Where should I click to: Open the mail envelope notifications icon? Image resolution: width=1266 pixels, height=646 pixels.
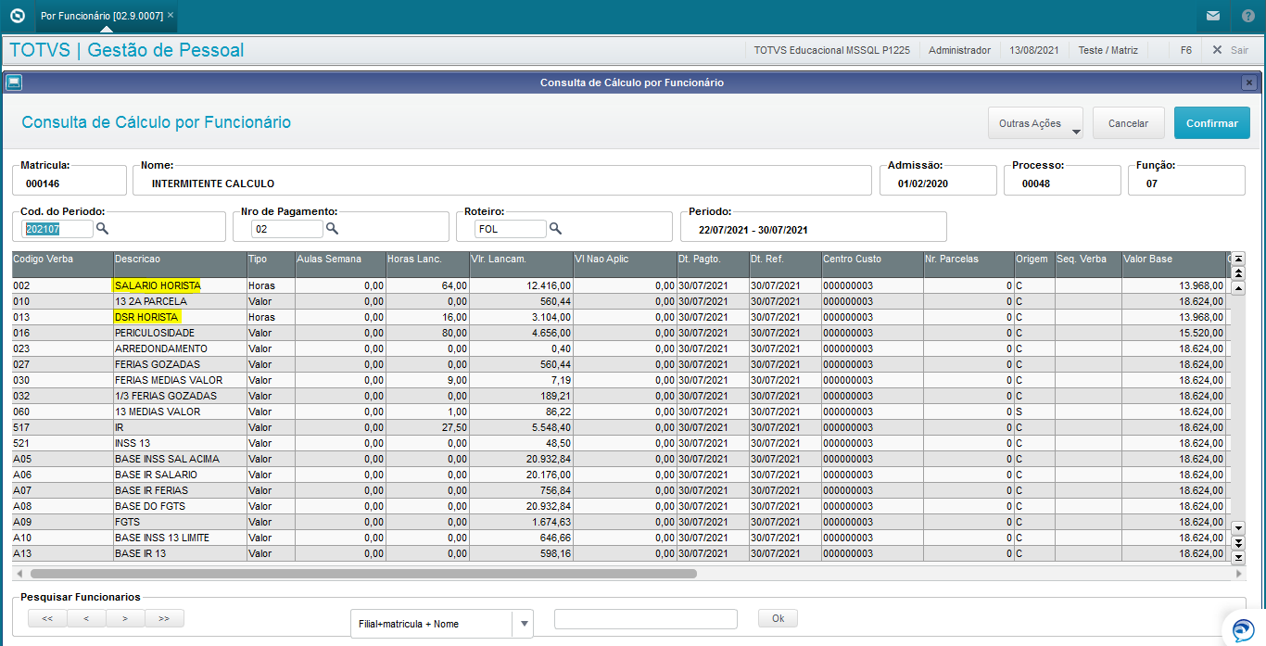1212,16
